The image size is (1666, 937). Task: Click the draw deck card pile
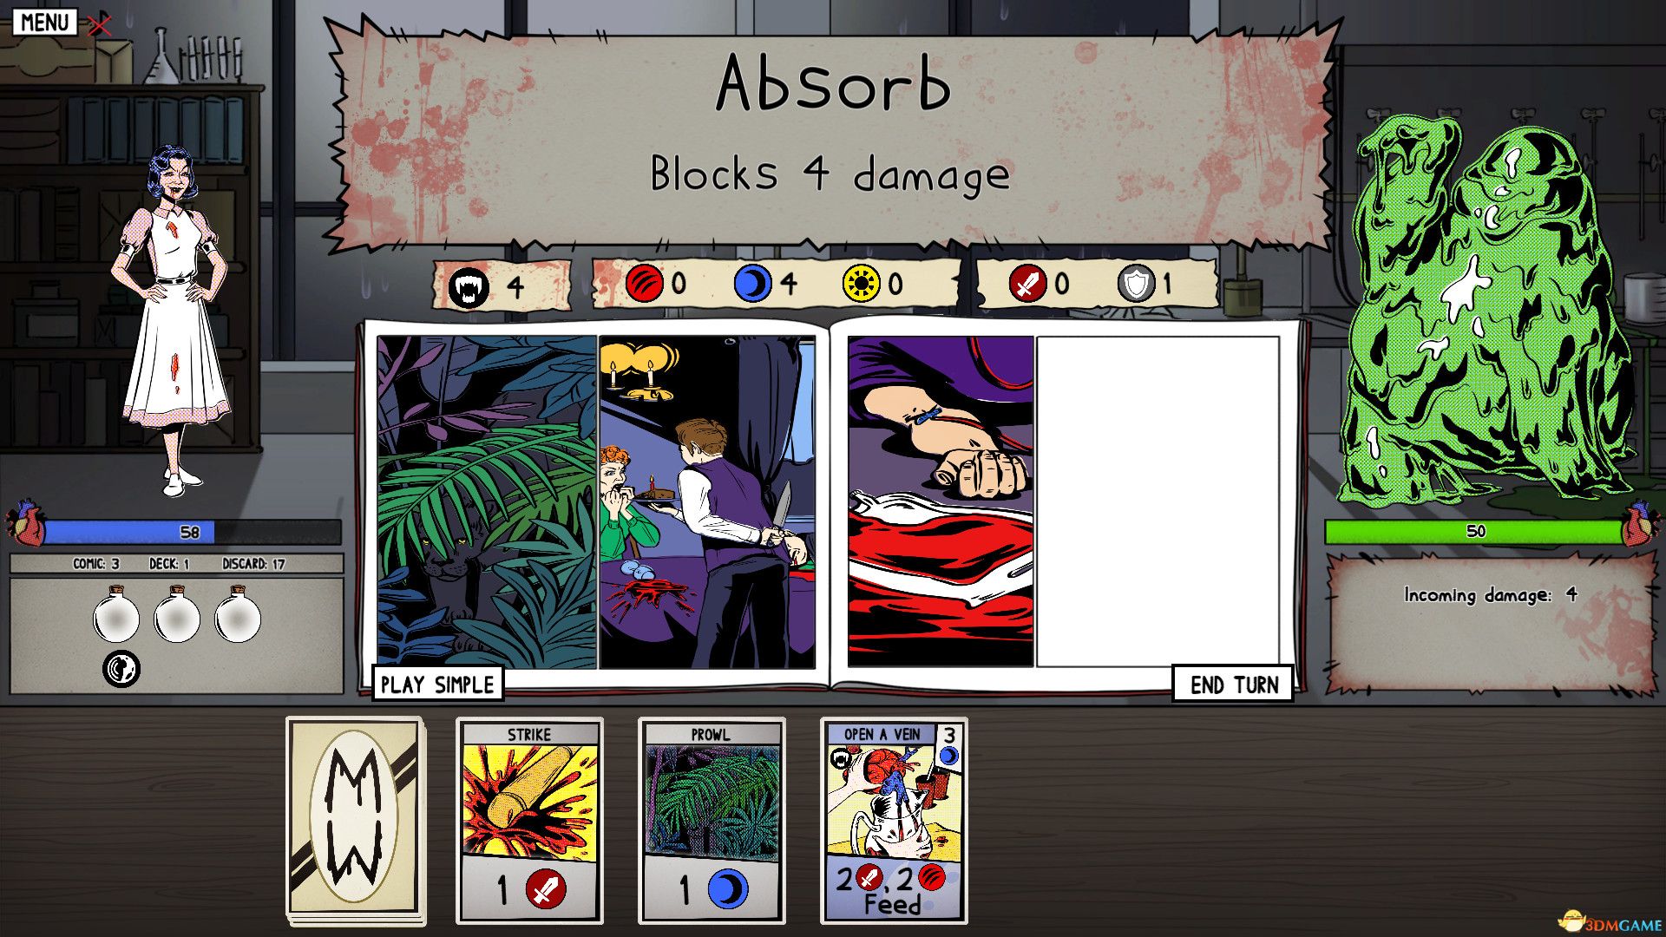click(356, 821)
